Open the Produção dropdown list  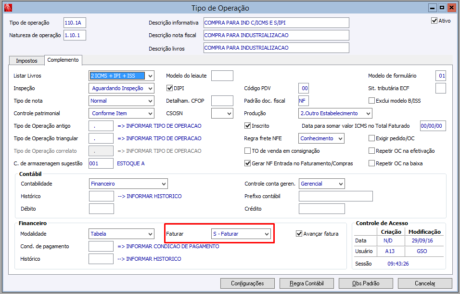tap(368, 113)
